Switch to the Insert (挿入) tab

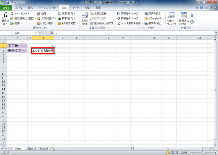(30, 8)
